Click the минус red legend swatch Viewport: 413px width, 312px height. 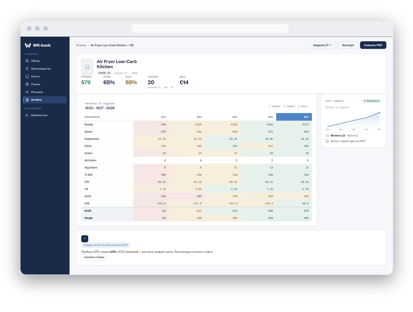coord(299,106)
